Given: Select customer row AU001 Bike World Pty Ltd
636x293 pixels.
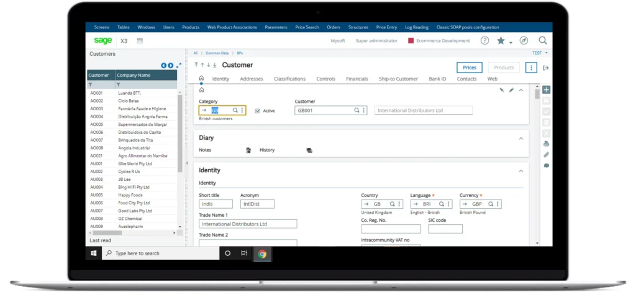Looking at the screenshot, I should [x=132, y=164].
